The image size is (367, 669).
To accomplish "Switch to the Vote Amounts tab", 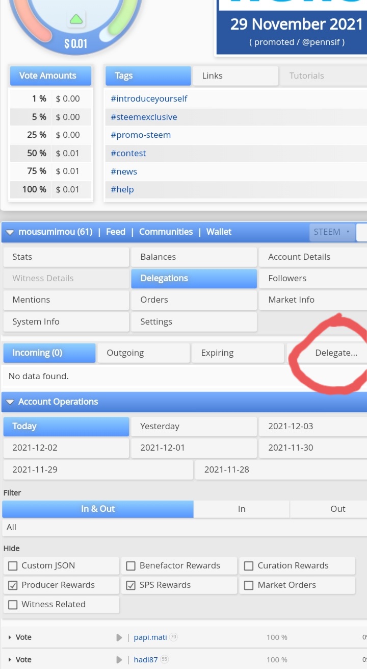I will pyautogui.click(x=50, y=76).
